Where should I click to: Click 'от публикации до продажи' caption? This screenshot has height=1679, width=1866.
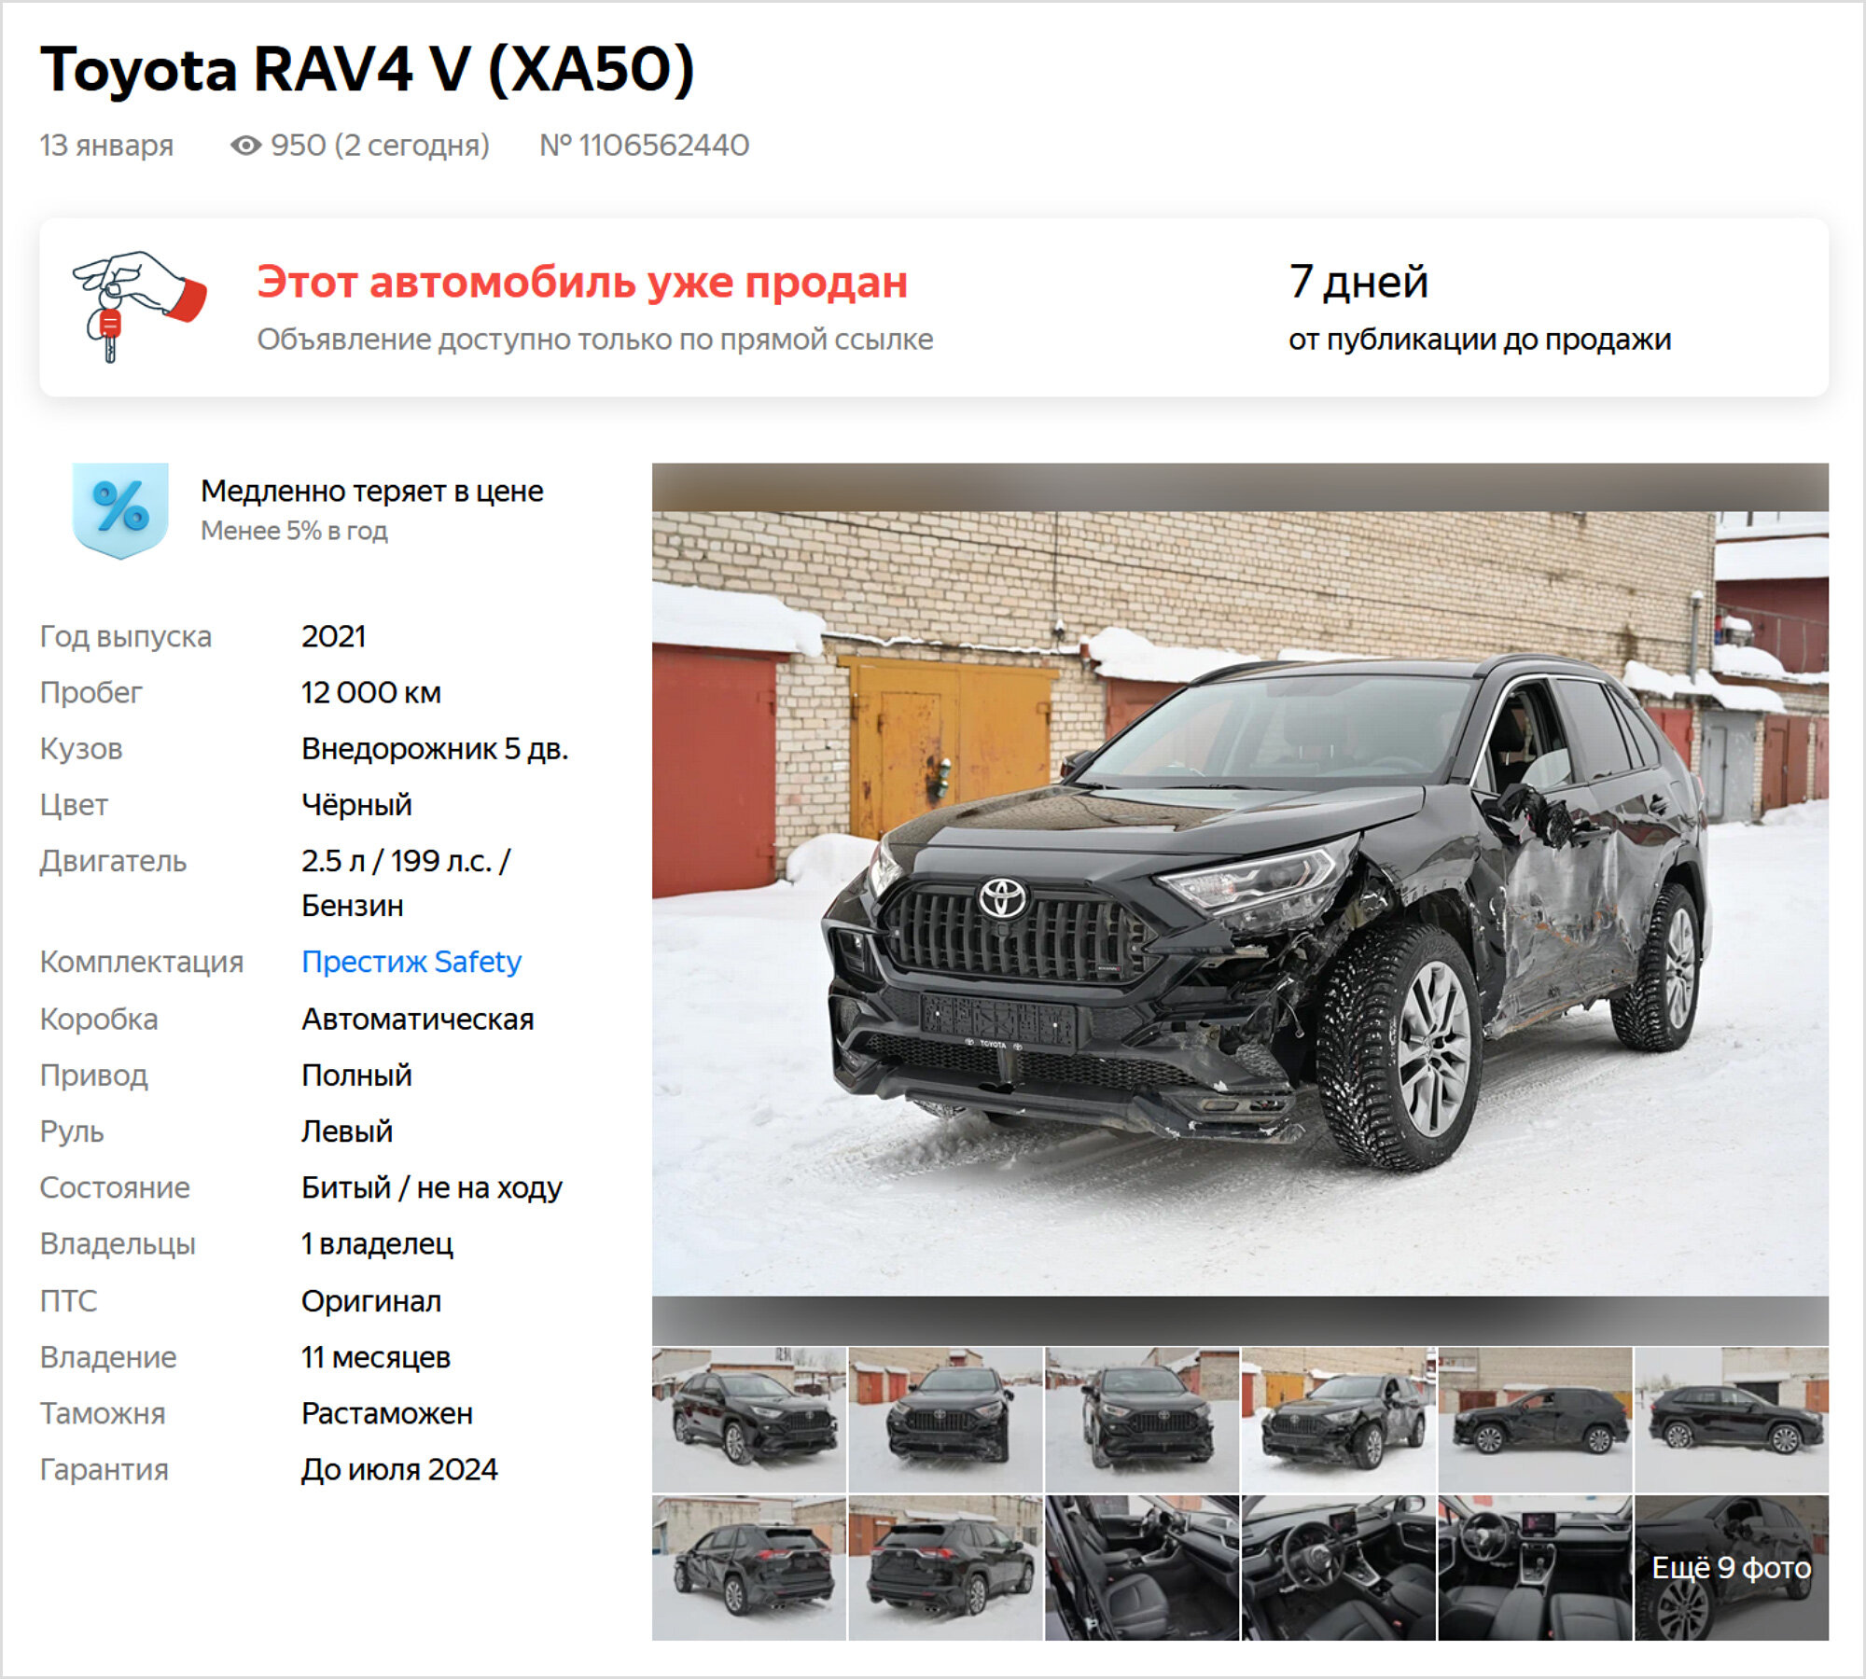tap(1480, 340)
